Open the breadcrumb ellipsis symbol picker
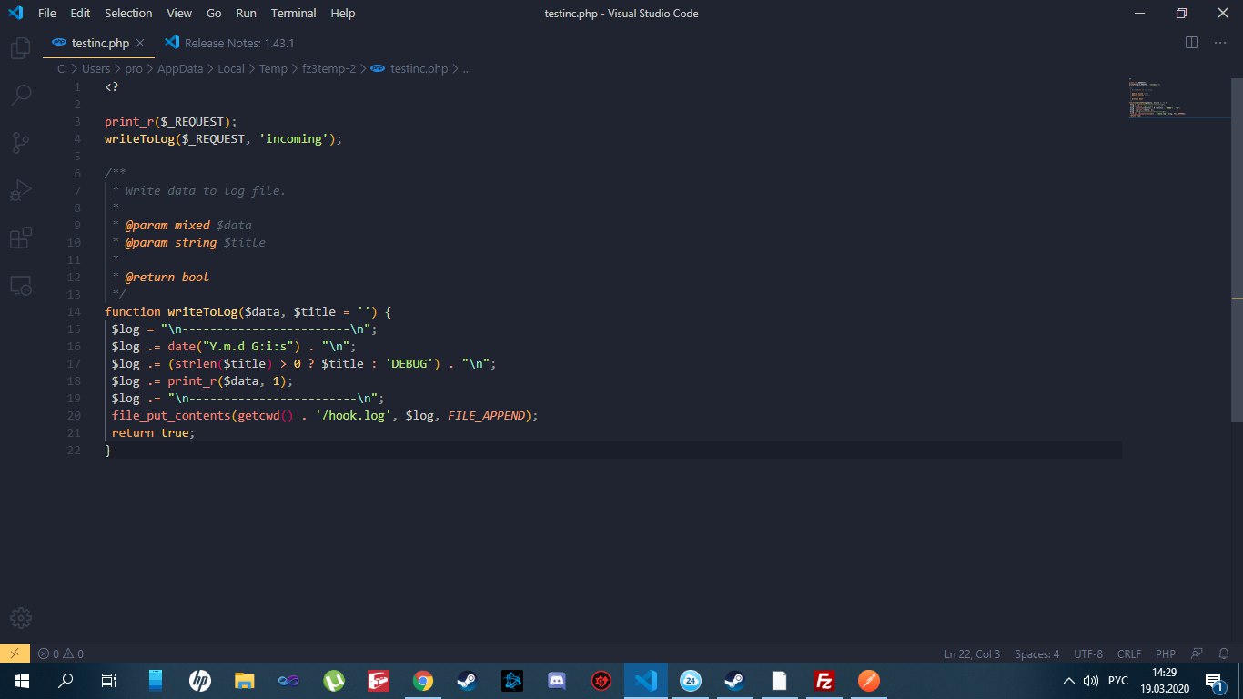 (x=467, y=68)
